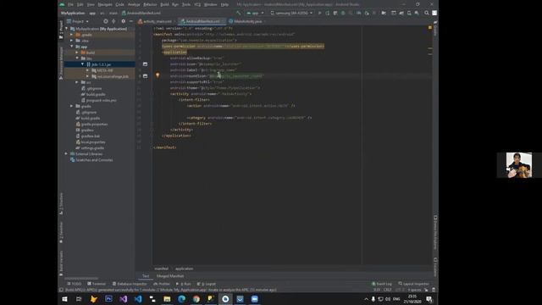Open Visual Studio Code from the taskbar
The image size is (542, 305).
coord(138,299)
